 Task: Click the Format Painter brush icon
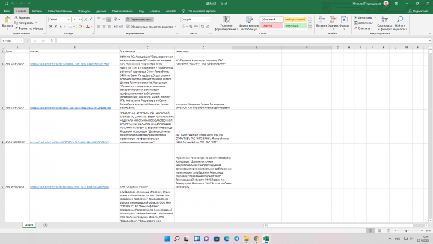click(x=16, y=28)
